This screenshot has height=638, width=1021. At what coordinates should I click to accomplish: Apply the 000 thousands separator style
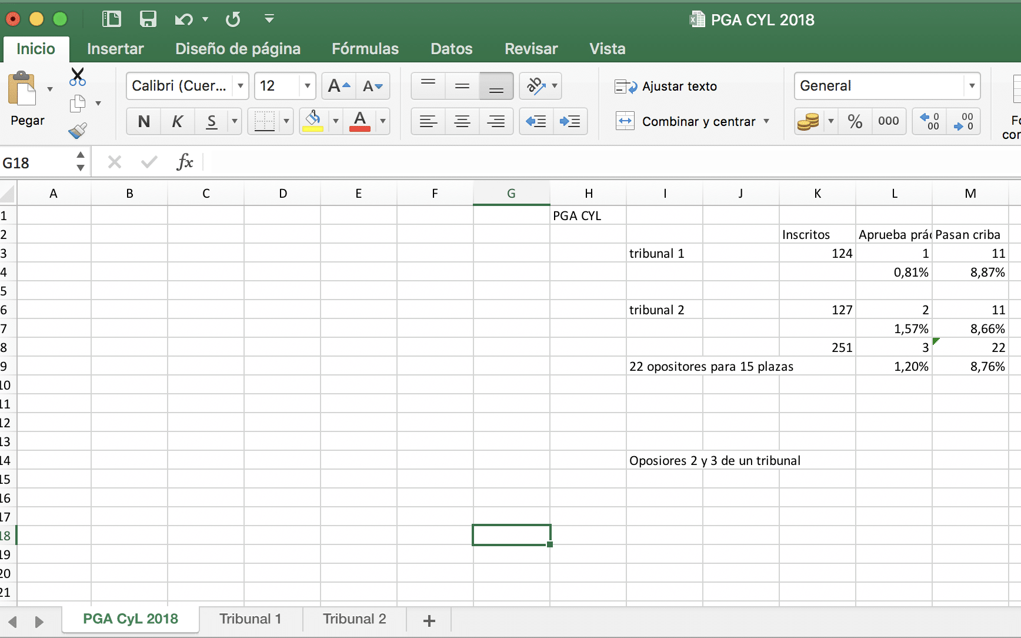889,121
